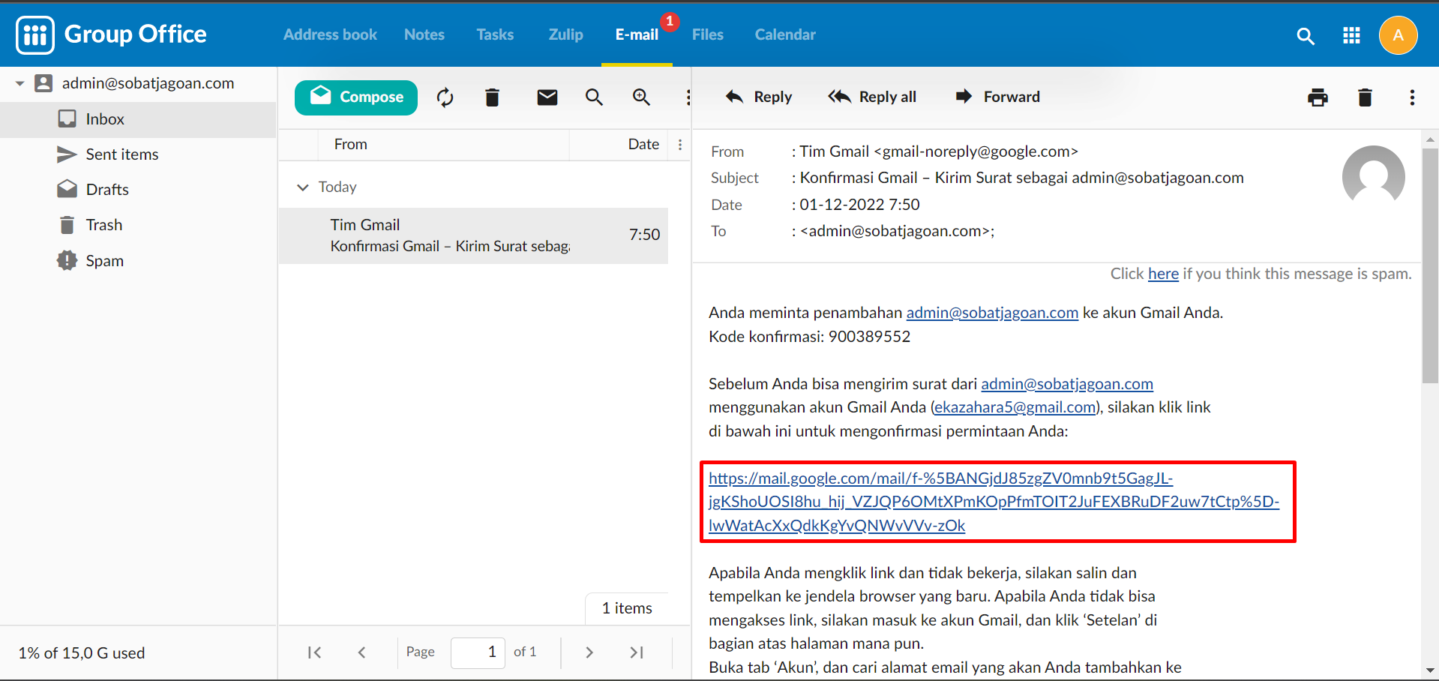The width and height of the screenshot is (1439, 681).
Task: Select the Tim Gmail message
Action: [473, 235]
